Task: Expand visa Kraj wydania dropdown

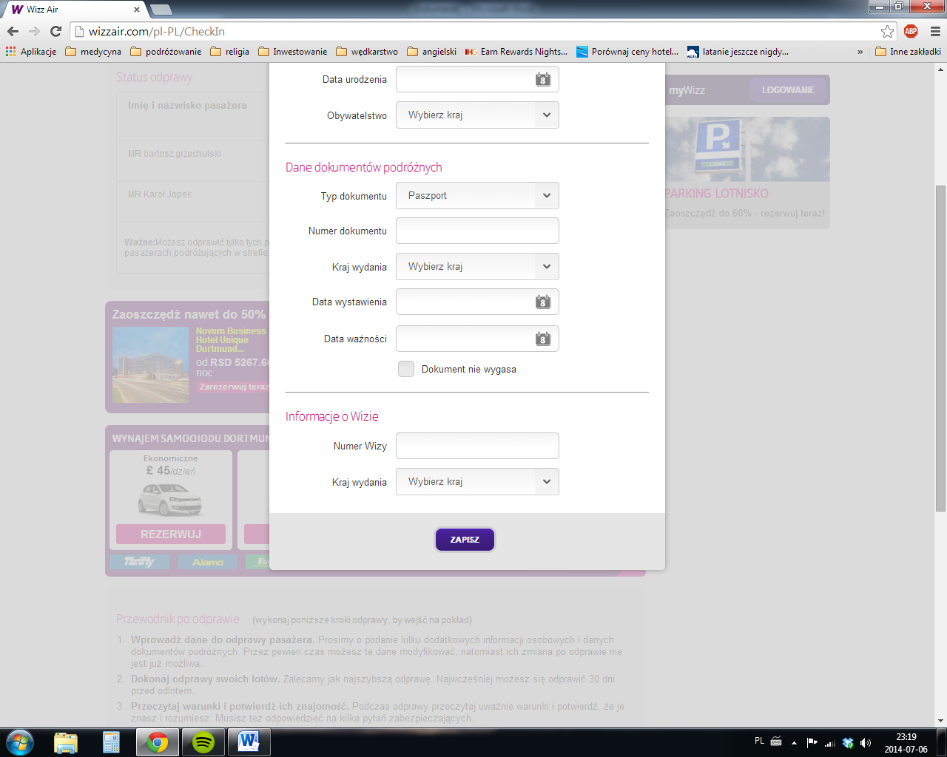Action: point(477,482)
